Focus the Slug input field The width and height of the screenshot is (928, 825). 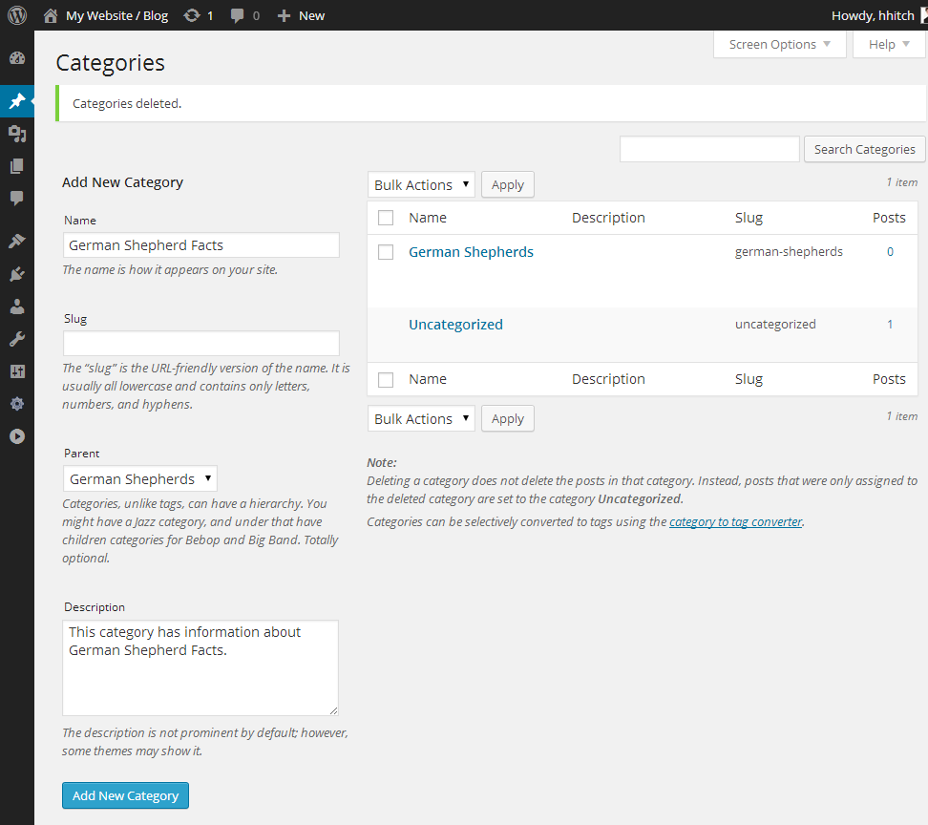(x=201, y=344)
